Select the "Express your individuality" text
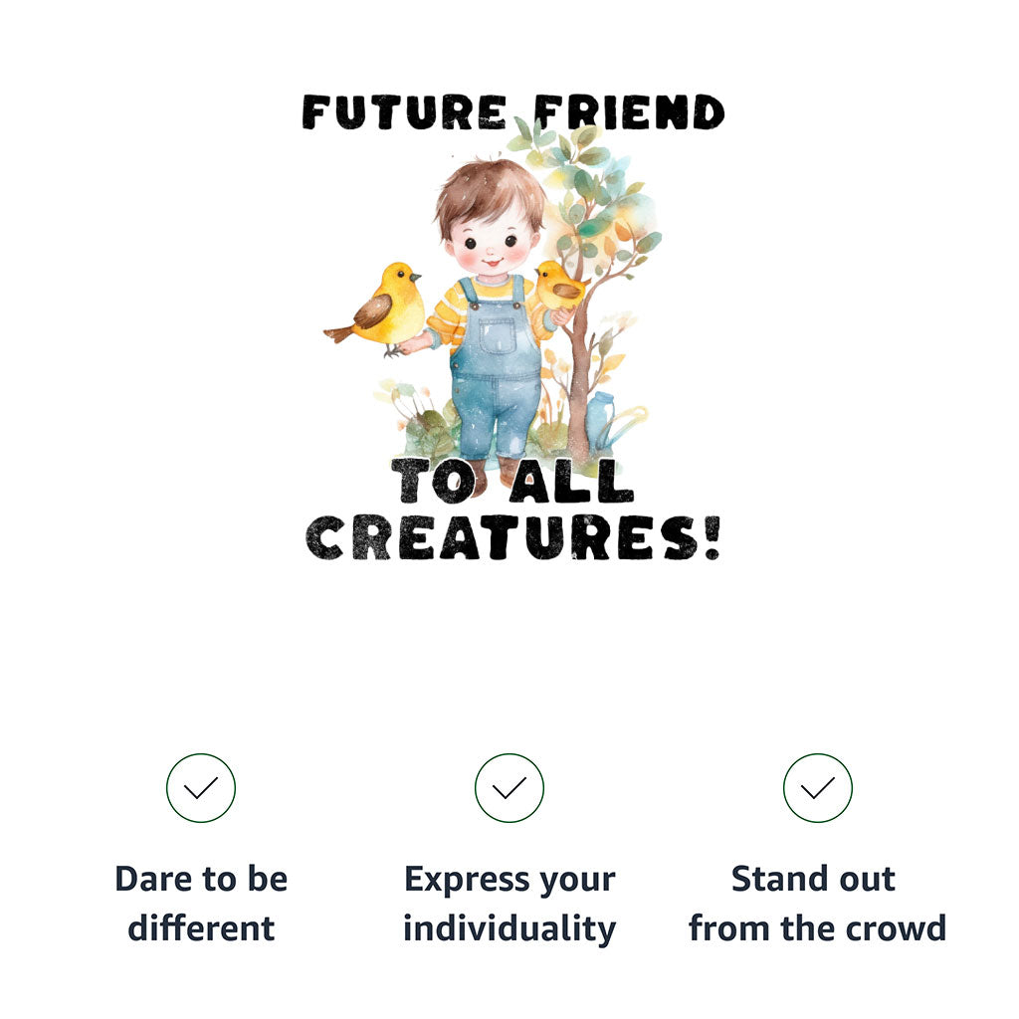Viewport: 1019px width, 1019px height. click(509, 904)
